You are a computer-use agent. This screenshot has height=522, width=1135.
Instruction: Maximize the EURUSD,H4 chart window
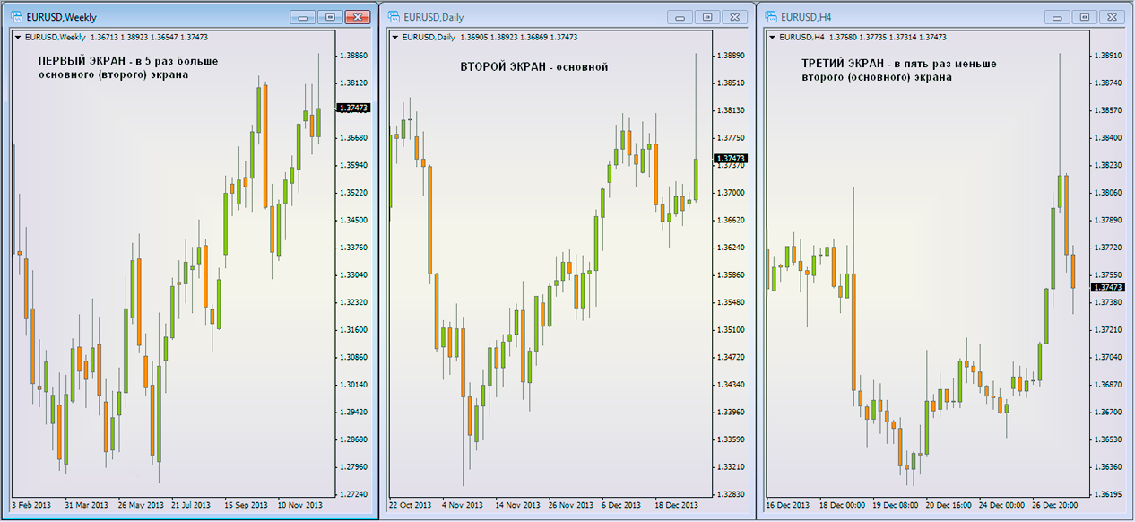coord(1085,17)
